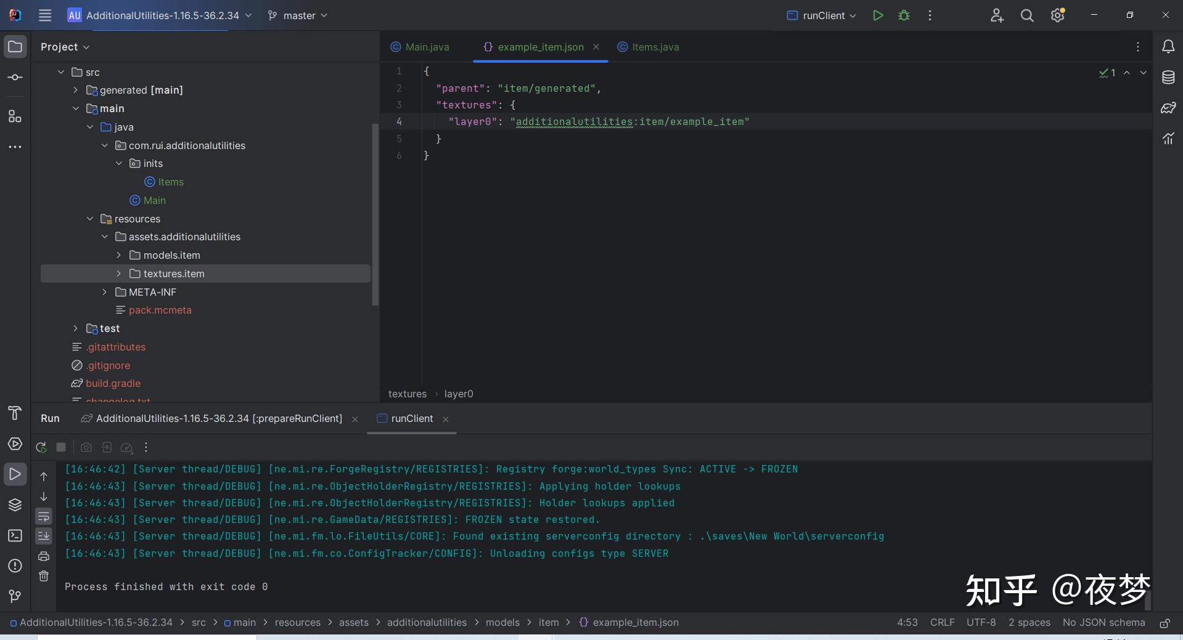1183x640 pixels.
Task: Open the Problems tool window
Action: click(15, 565)
